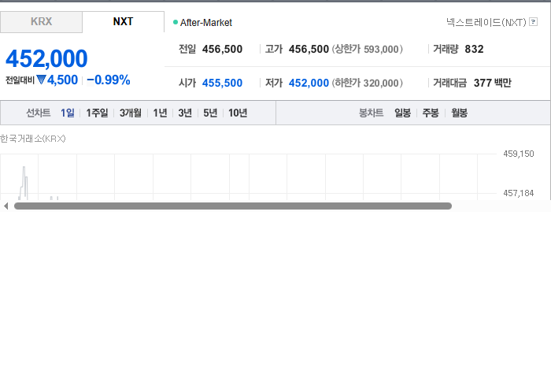Click the left scroll arrow under chart
The height and width of the screenshot is (386, 551).
point(6,206)
